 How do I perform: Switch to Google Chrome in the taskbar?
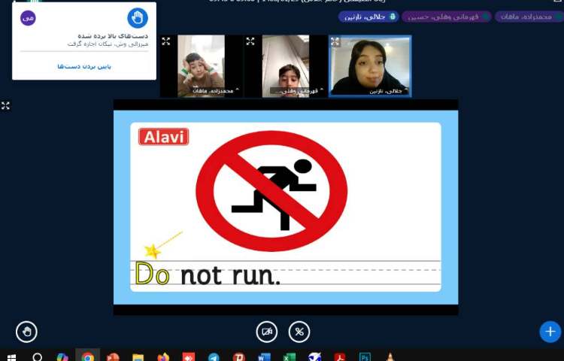87,356
